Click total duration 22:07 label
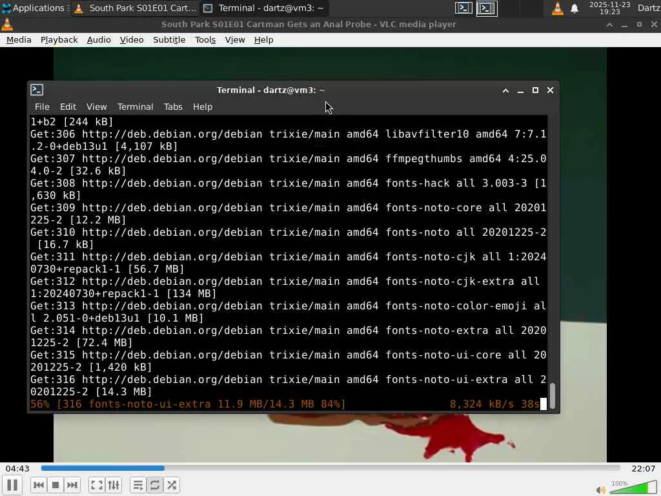Screen dimensions: 661x496 pyautogui.click(x=644, y=469)
